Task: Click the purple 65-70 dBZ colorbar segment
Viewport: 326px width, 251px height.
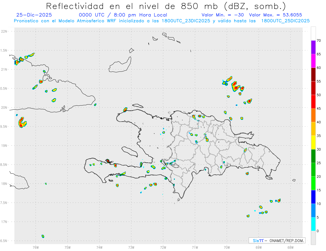Action: pos(313,47)
